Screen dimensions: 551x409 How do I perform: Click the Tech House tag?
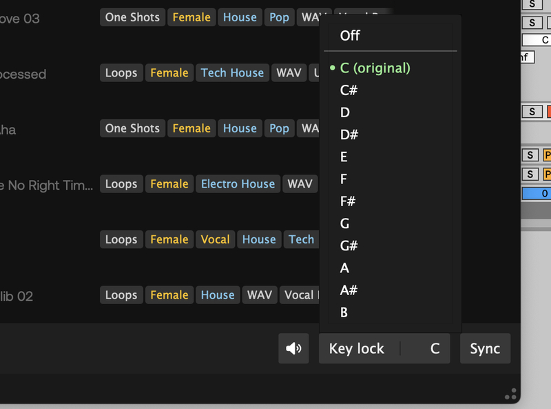click(232, 72)
